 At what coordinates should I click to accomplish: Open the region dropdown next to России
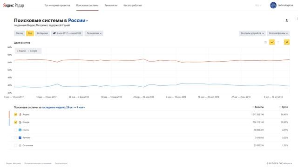[x=87, y=21]
